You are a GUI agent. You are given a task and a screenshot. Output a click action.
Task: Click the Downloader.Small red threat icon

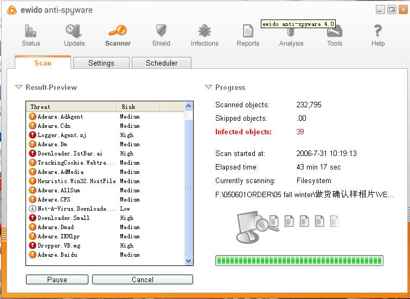click(33, 218)
